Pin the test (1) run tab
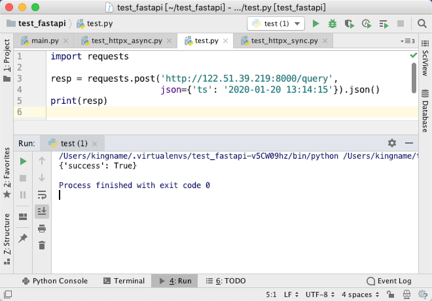The image size is (432, 301). (x=23, y=238)
